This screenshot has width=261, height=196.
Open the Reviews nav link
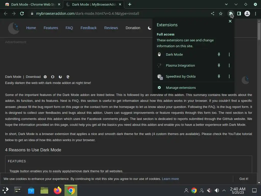point(111,28)
